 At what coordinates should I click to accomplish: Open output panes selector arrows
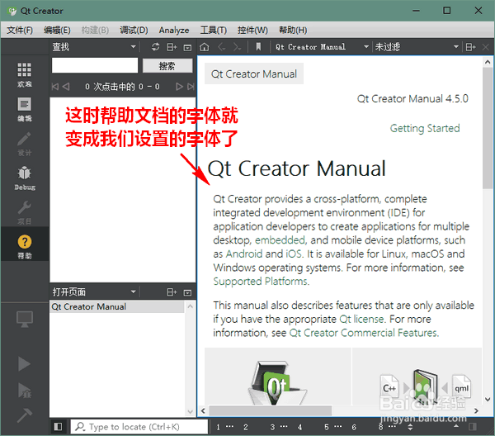[410, 427]
